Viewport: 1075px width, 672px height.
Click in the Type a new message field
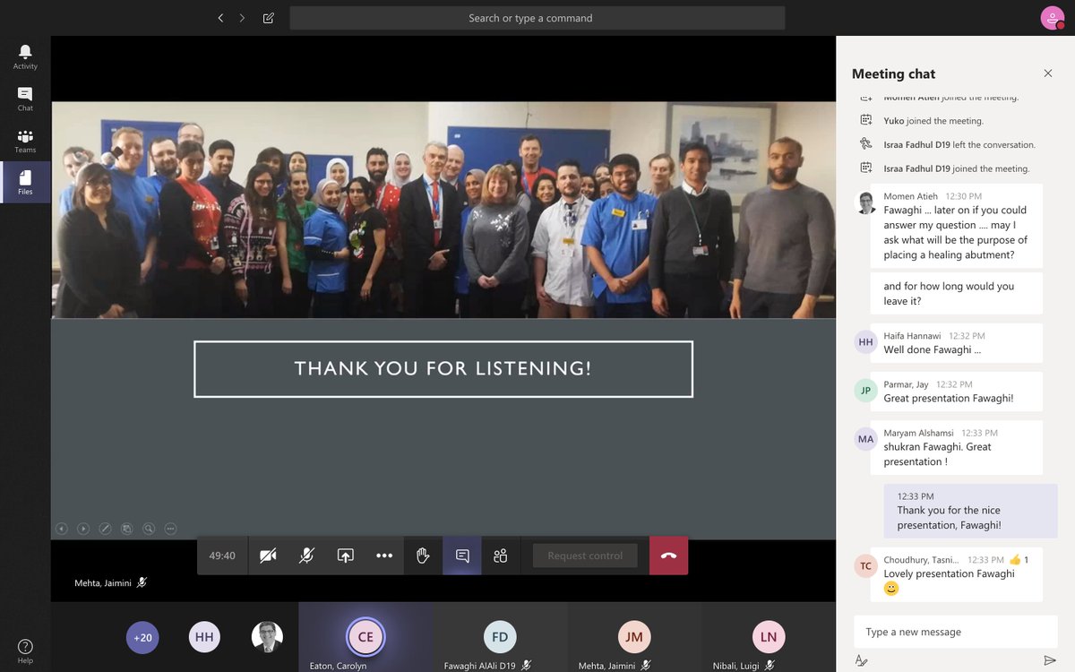pos(955,632)
